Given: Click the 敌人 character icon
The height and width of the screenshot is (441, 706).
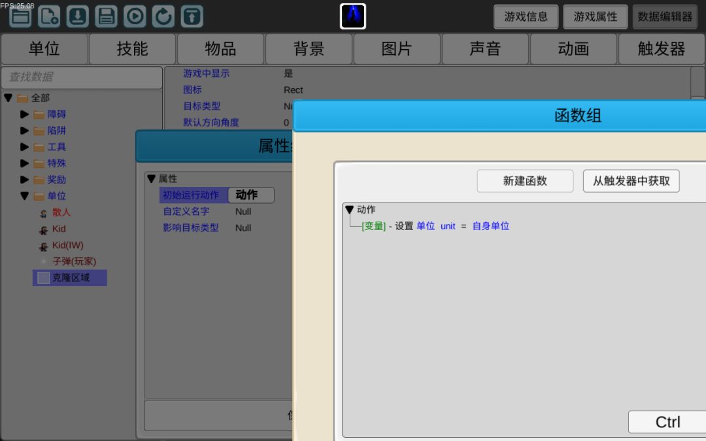Looking at the screenshot, I should [44, 213].
